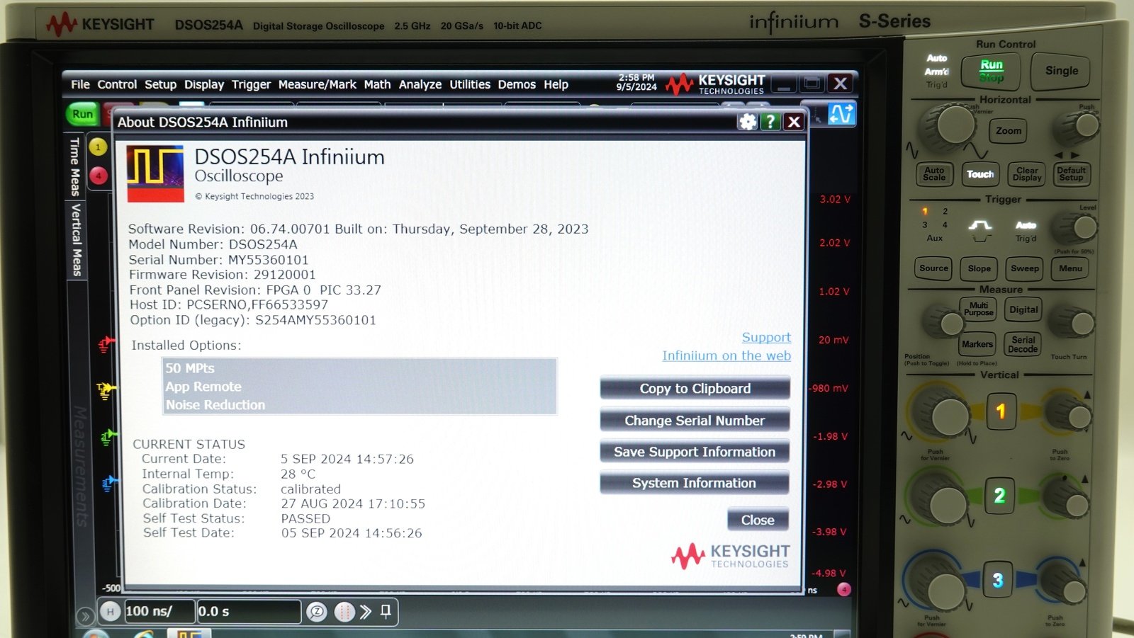The height and width of the screenshot is (638, 1134).
Task: Open the Demos menu
Action: pos(517,84)
